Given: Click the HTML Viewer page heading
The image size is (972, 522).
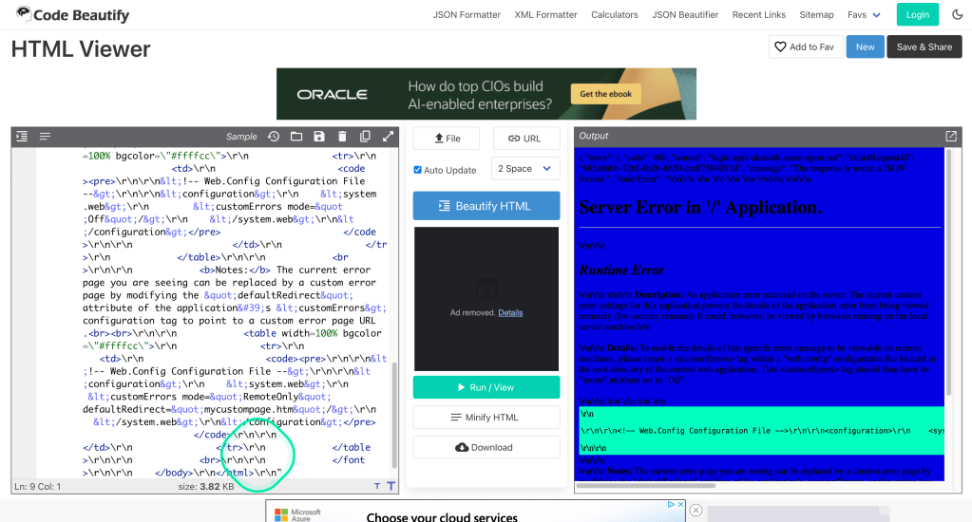Looking at the screenshot, I should [x=81, y=49].
